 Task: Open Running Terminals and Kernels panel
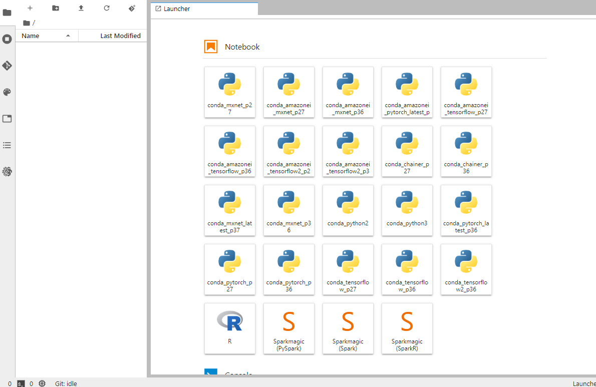tap(7, 39)
